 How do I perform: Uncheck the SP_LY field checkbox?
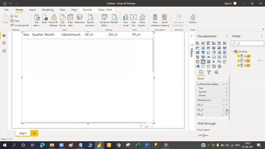pos(238,65)
